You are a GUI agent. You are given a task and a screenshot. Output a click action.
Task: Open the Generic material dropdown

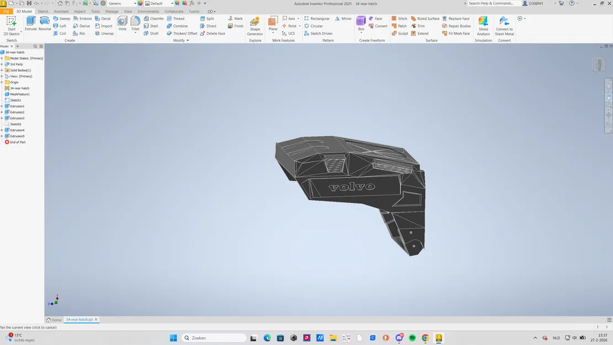(135, 3)
